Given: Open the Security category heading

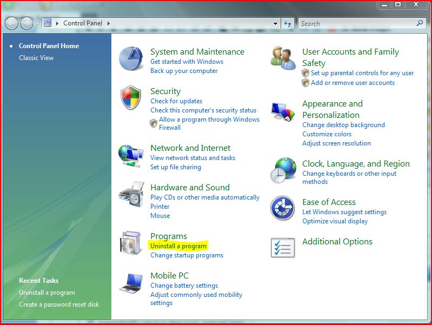Looking at the screenshot, I should point(165,91).
